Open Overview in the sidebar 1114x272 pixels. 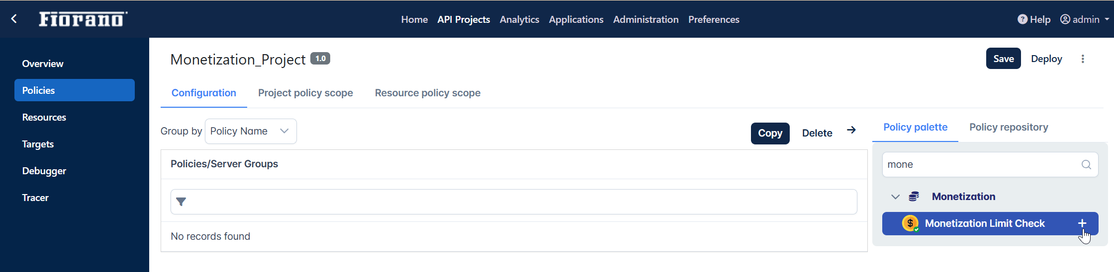[43, 64]
